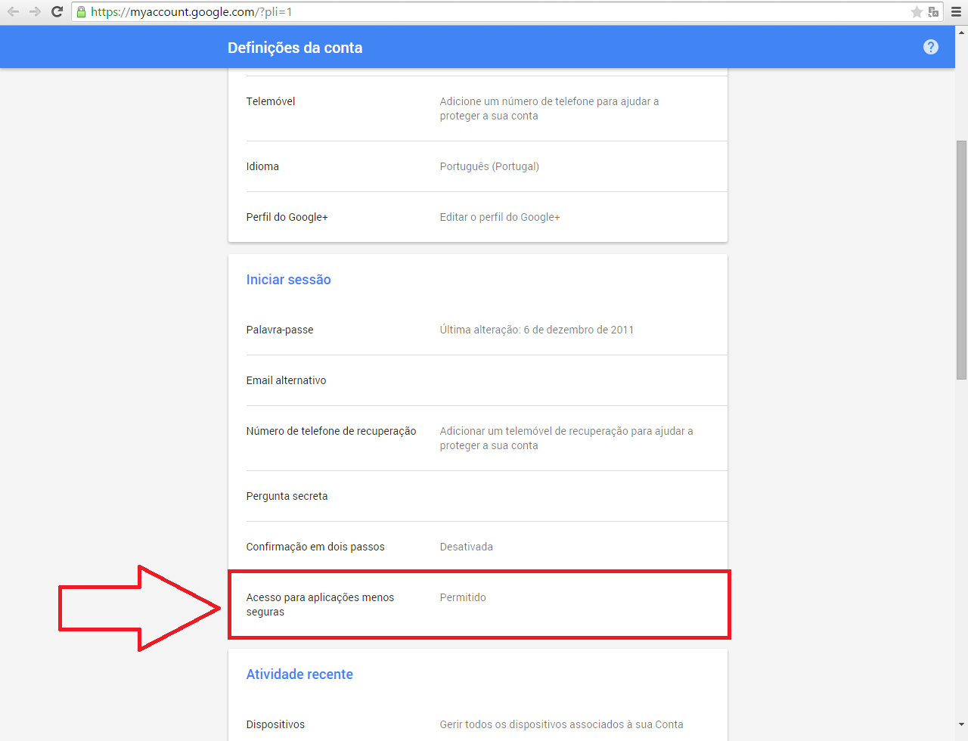Screen dimensions: 968x741
Task: Click Editar o perfil do Google+
Action: pos(500,217)
